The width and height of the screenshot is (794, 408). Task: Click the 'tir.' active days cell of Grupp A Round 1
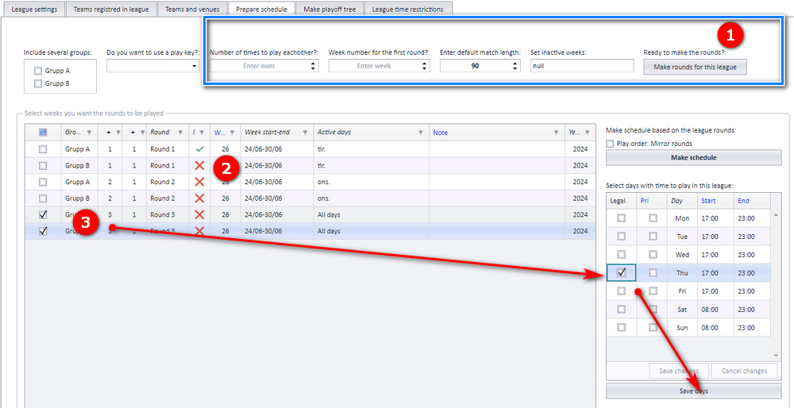tap(372, 149)
